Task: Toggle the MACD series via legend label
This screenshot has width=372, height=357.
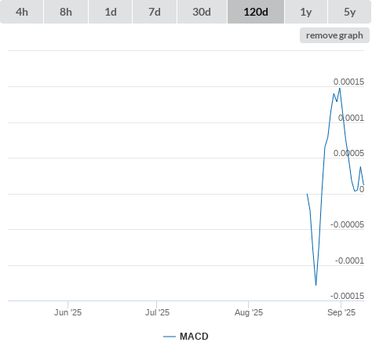Action: point(194,337)
